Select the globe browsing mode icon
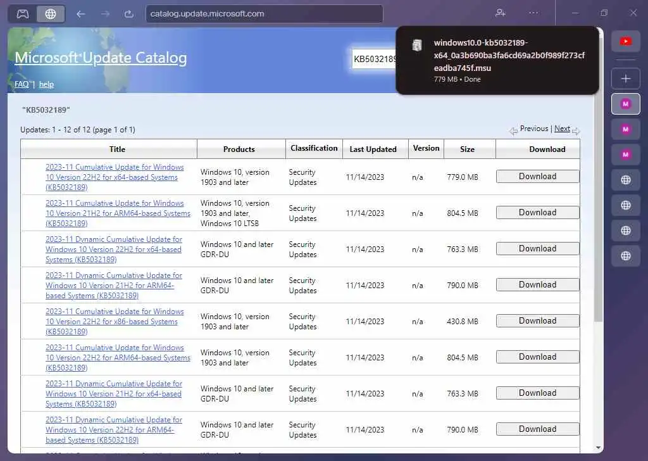 click(x=51, y=14)
